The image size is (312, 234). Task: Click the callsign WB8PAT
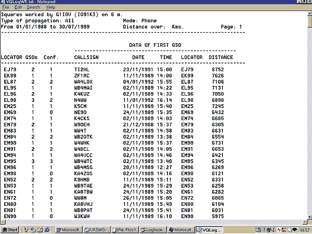pos(83,210)
